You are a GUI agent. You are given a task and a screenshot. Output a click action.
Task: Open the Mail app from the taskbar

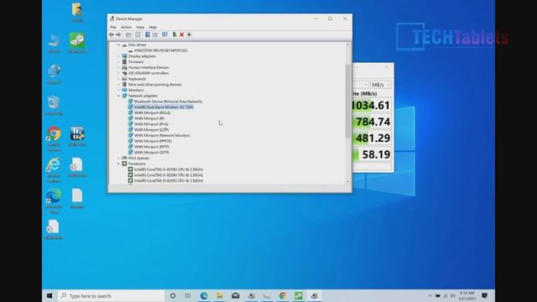click(235, 295)
